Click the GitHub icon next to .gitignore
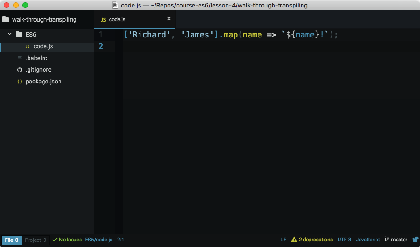This screenshot has height=247, width=420. [19, 70]
